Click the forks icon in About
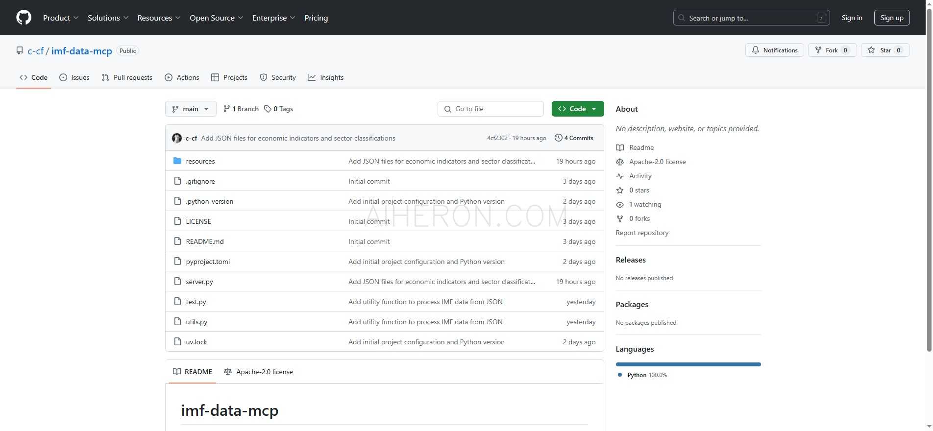 (620, 218)
